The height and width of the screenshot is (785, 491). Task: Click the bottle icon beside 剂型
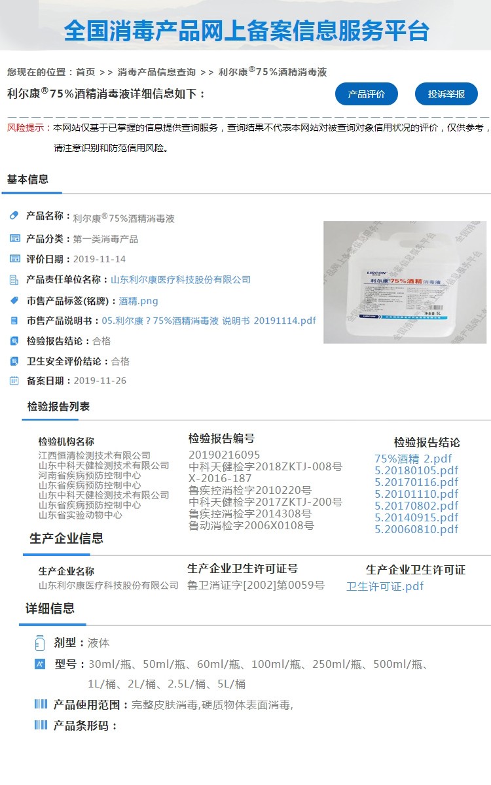39,643
